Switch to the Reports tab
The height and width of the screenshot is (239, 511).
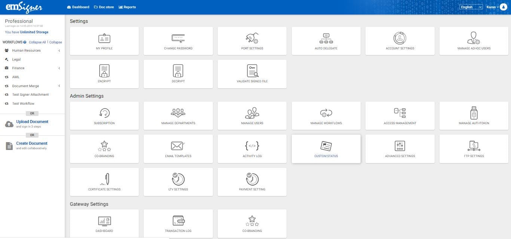click(127, 7)
